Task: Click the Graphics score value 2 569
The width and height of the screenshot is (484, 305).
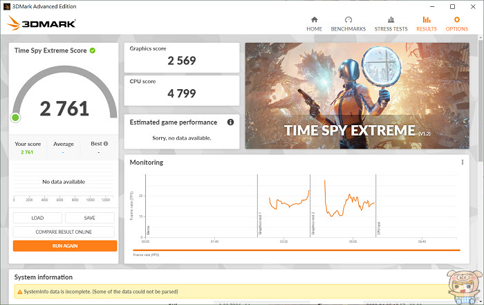Action: [x=182, y=60]
